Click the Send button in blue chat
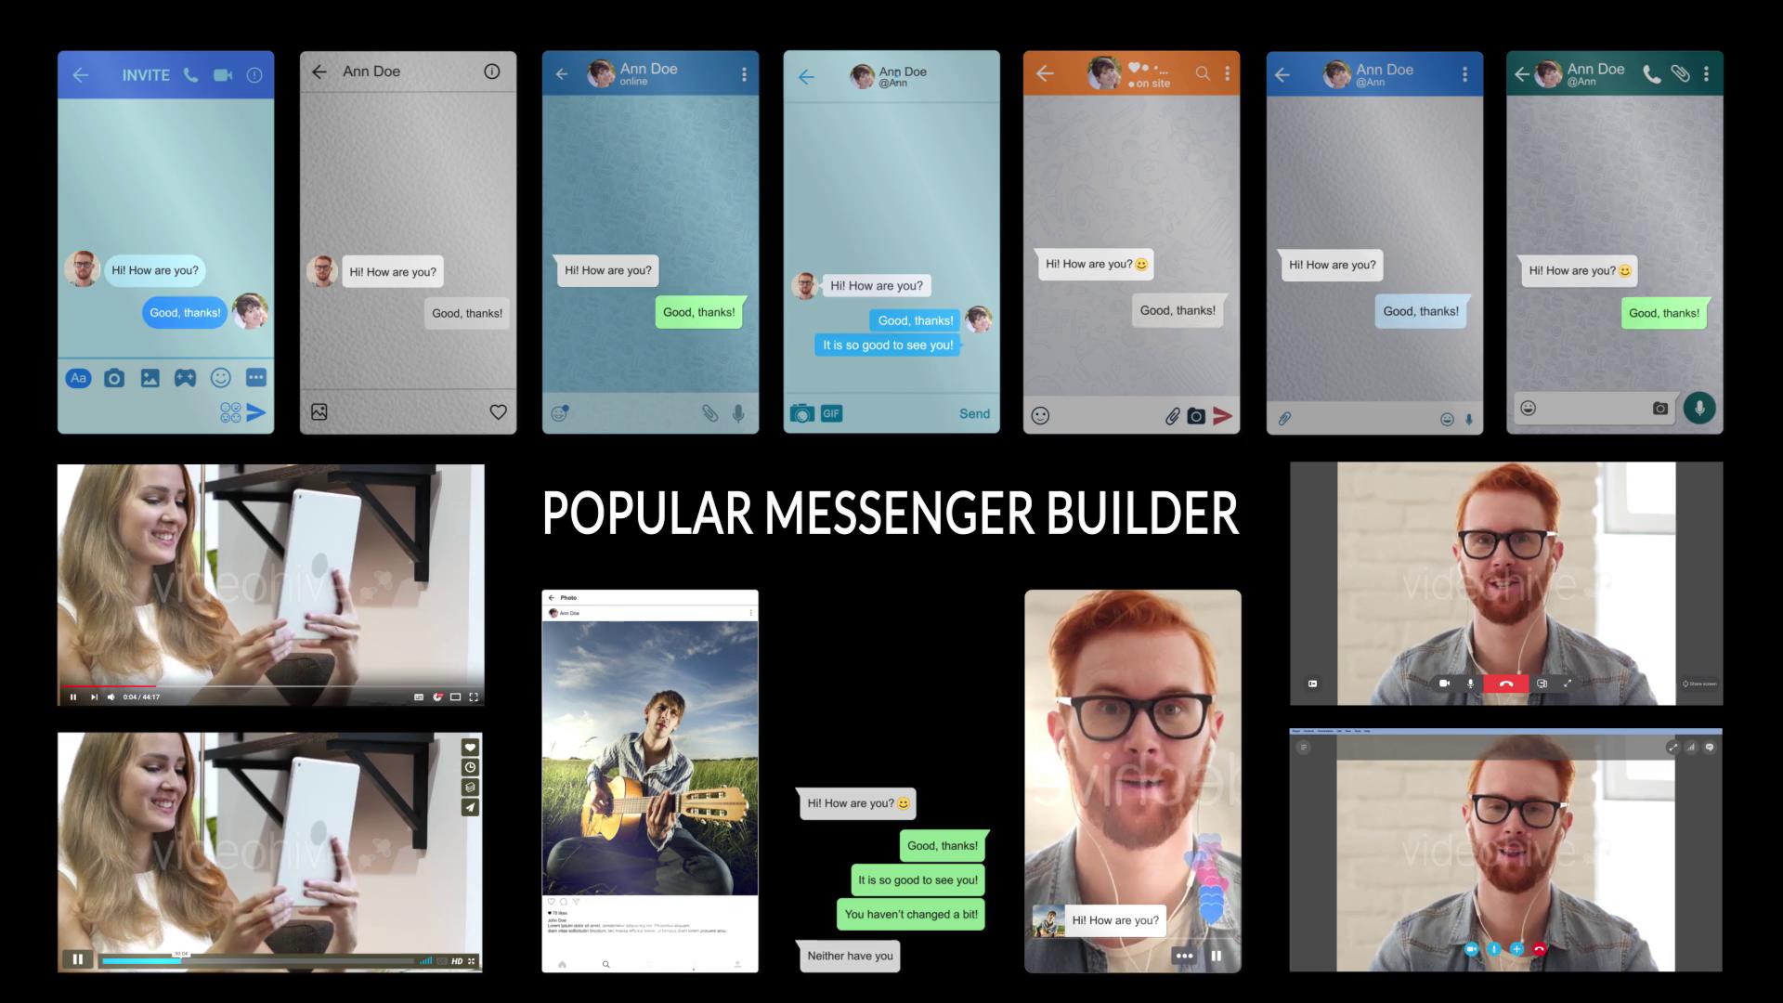Viewport: 1783px width, 1003px height. pos(973,412)
